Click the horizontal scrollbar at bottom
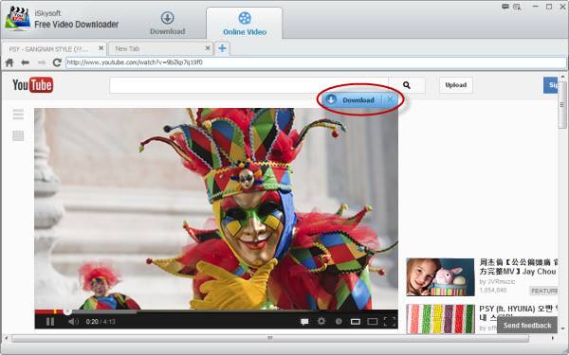The width and height of the screenshot is (569, 355). pos(270,338)
